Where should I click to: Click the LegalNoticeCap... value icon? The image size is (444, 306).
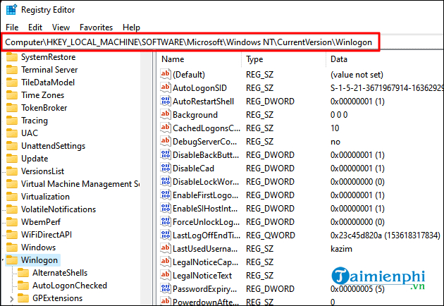tap(166, 262)
